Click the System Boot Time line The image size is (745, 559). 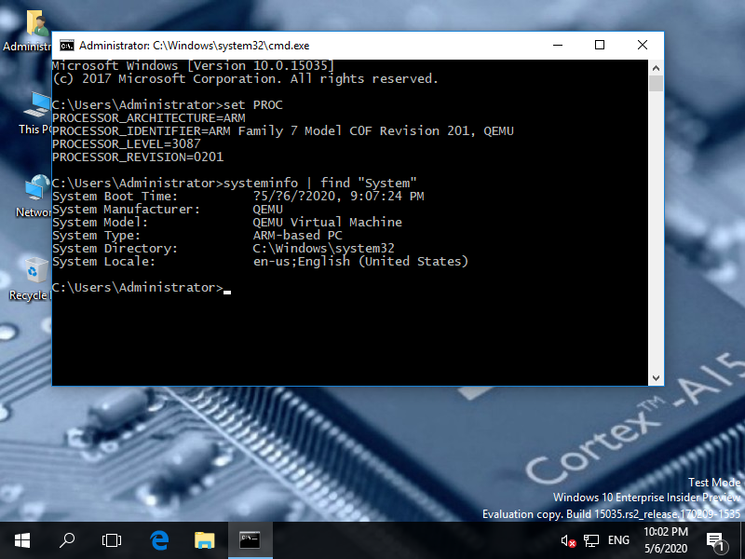238,197
